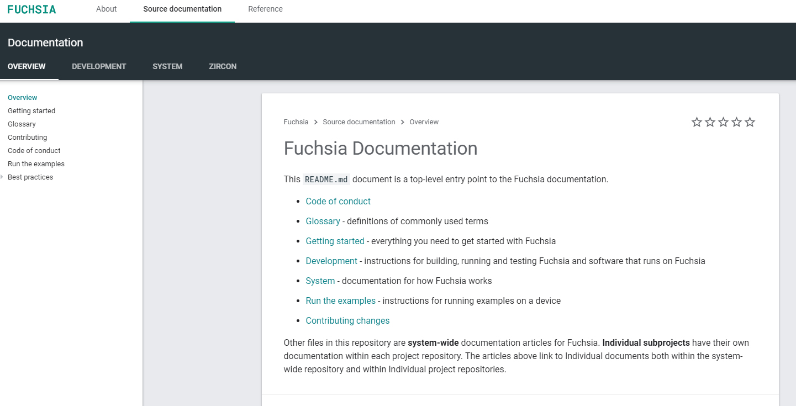Follow the Development article link
The height and width of the screenshot is (406, 796).
tap(331, 261)
